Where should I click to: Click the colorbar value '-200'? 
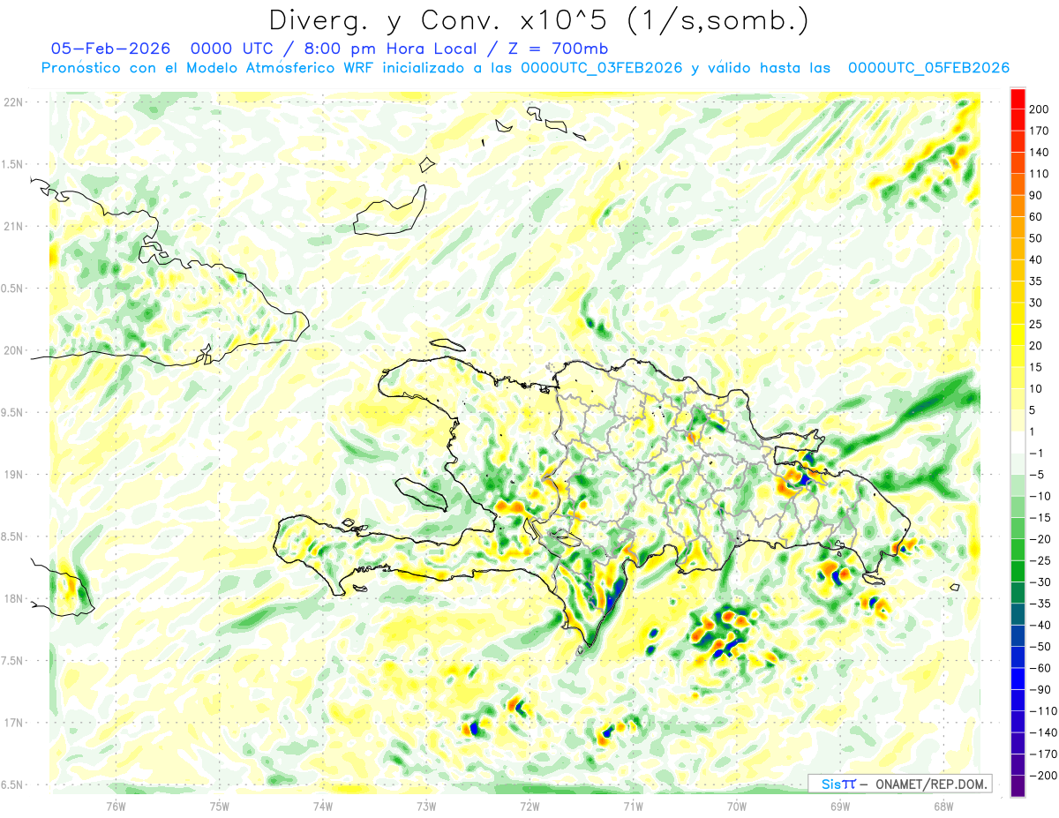pos(1042,776)
